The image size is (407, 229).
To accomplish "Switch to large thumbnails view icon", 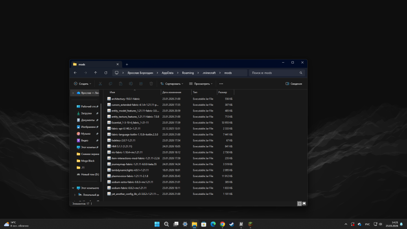I will click(304, 204).
